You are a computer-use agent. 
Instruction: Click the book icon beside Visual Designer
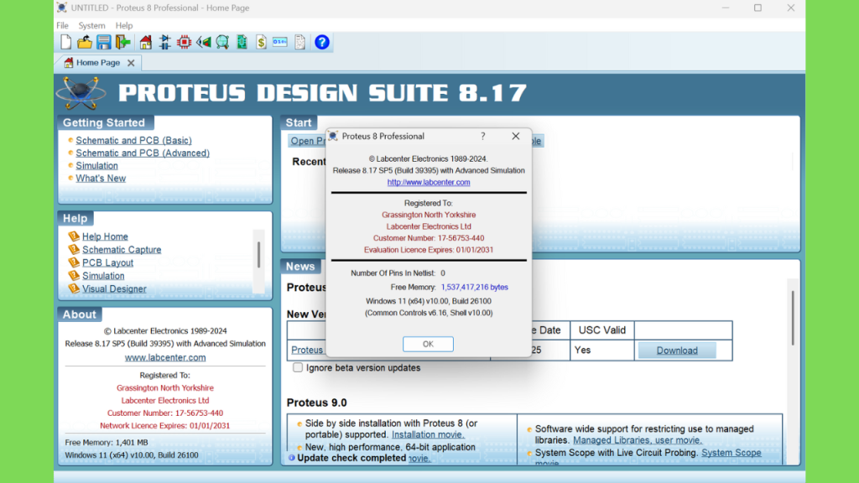[74, 288]
